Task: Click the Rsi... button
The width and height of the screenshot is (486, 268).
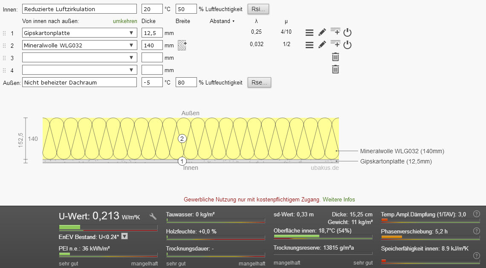Action: coord(258,9)
